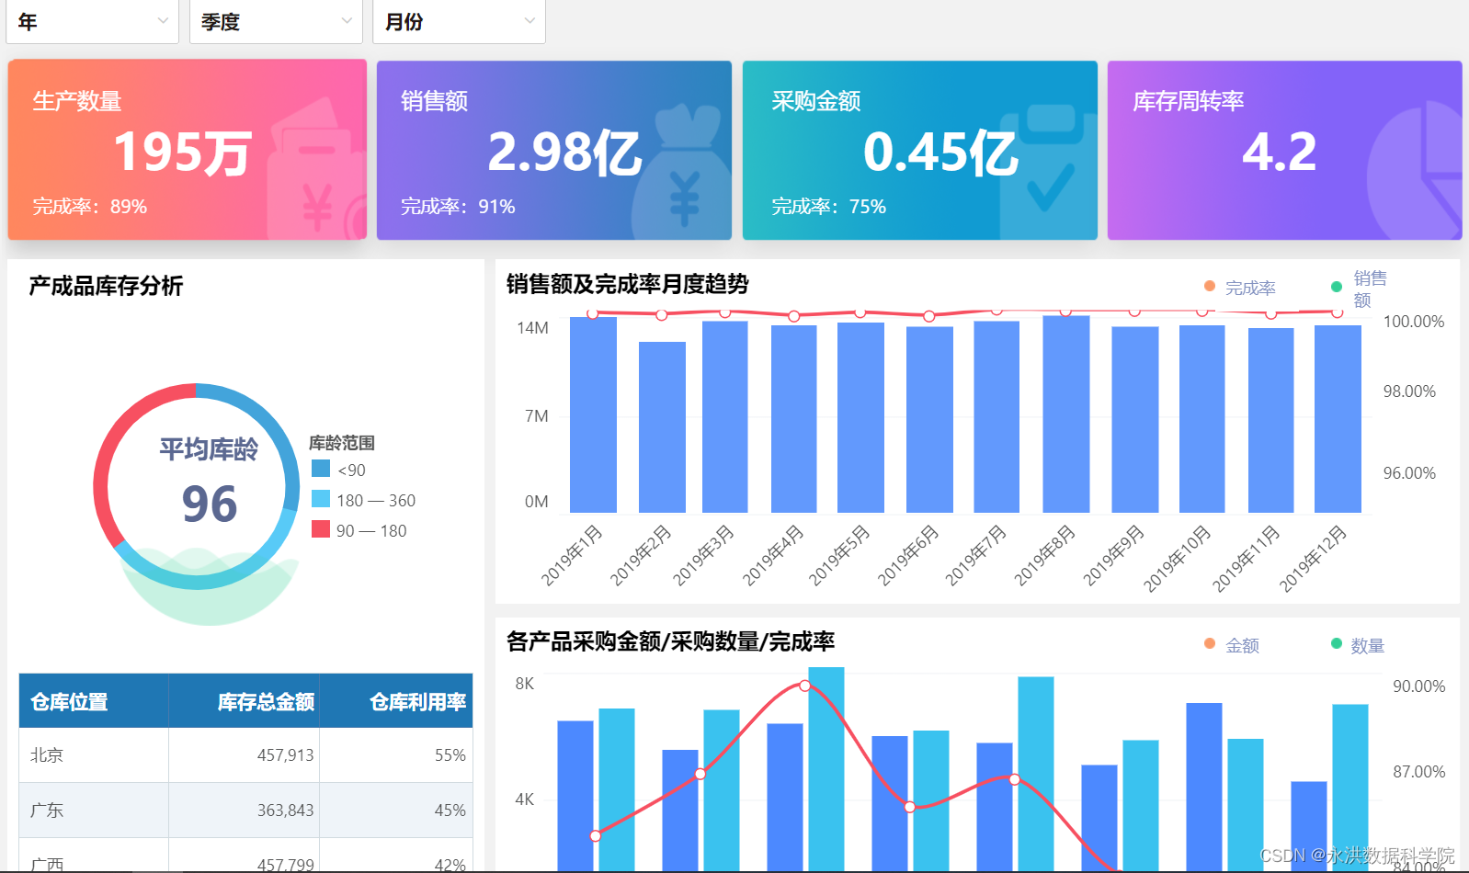Click the average stock age value 96
The height and width of the screenshot is (873, 1469).
[210, 504]
